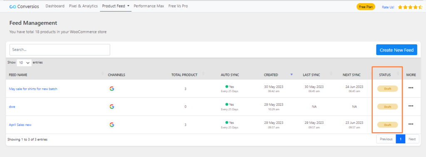
Task: Click Google channel icon for dwe feed
Action: click(x=111, y=106)
